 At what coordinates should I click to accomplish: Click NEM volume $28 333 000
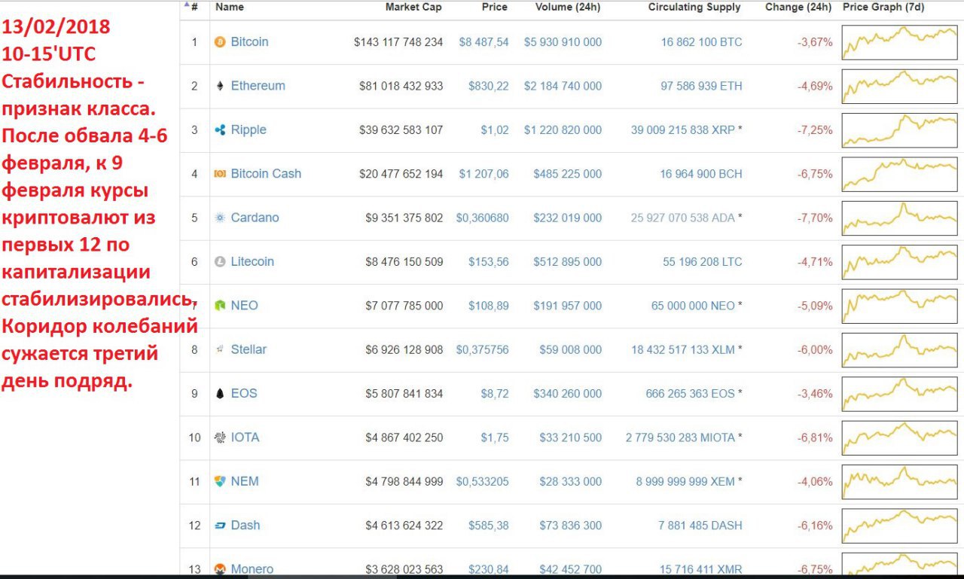(x=571, y=482)
